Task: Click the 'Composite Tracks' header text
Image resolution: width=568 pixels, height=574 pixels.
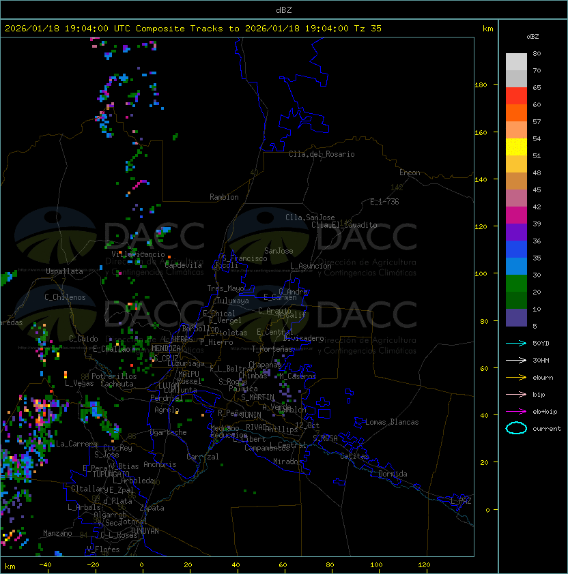Action: click(x=180, y=29)
